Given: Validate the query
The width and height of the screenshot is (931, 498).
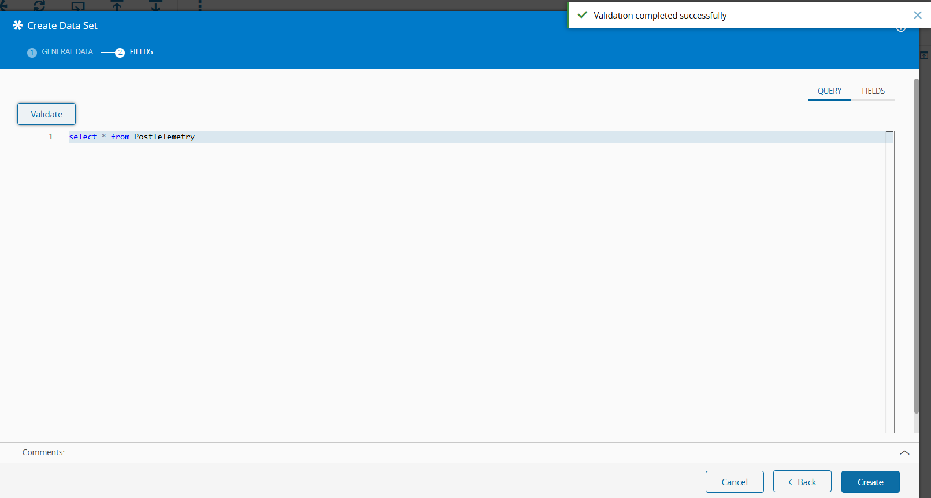Looking at the screenshot, I should 46,114.
